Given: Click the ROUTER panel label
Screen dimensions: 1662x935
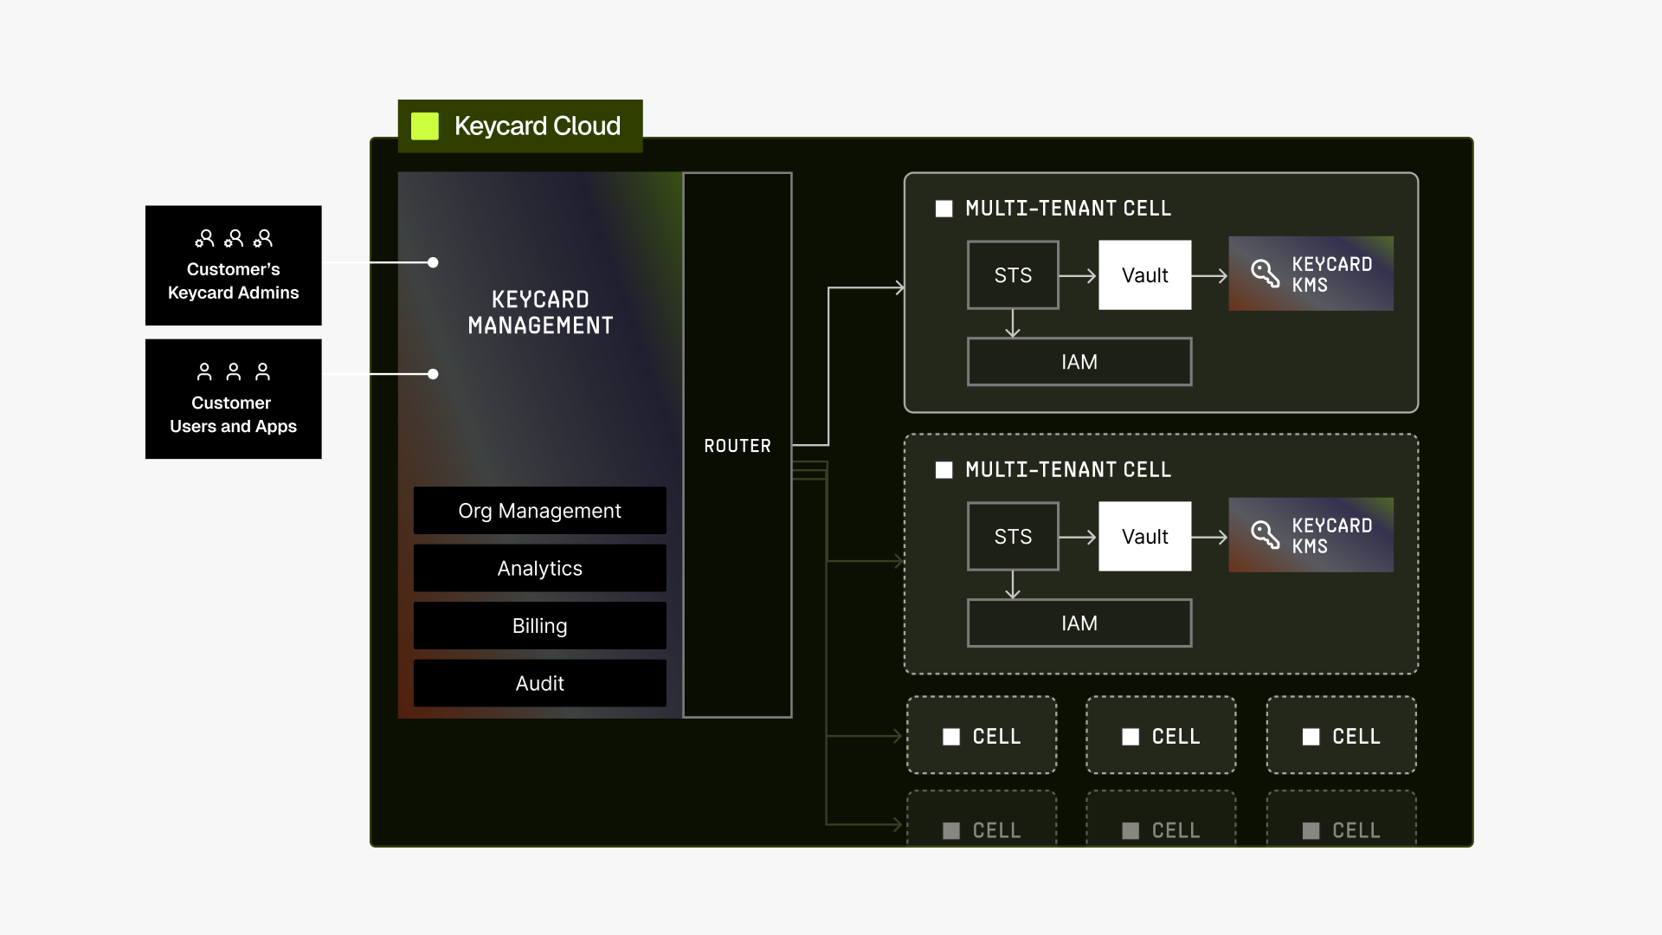Looking at the screenshot, I should click(x=738, y=446).
